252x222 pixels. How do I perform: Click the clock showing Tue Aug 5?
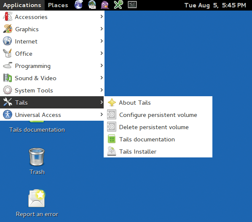(x=215, y=5)
